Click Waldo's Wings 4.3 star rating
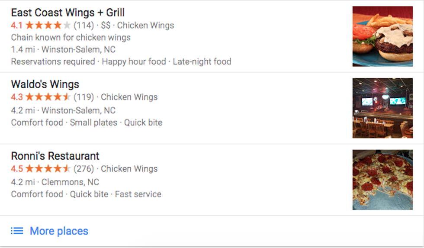Screen dimensions: 424x248 (x=48, y=97)
